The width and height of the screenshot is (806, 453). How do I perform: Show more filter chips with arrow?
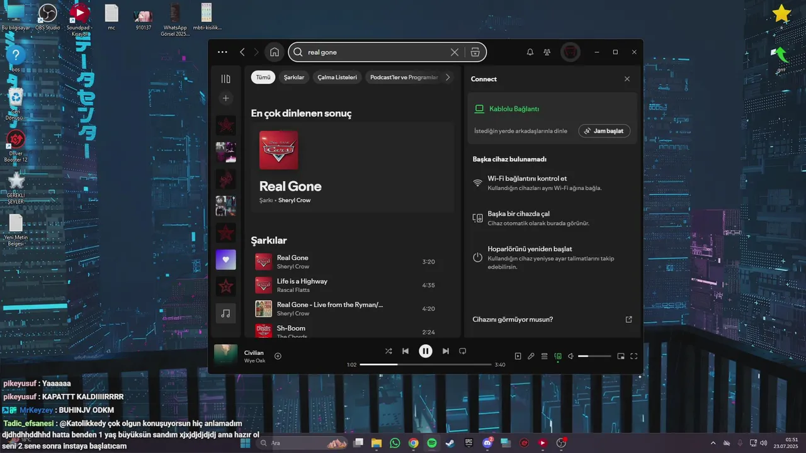point(448,77)
